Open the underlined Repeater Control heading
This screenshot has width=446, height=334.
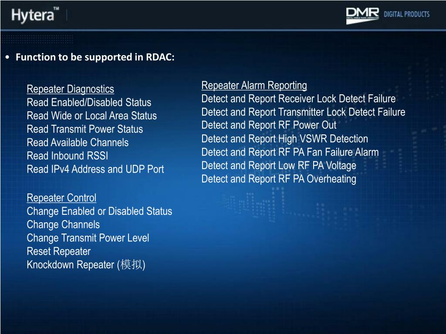click(61, 198)
